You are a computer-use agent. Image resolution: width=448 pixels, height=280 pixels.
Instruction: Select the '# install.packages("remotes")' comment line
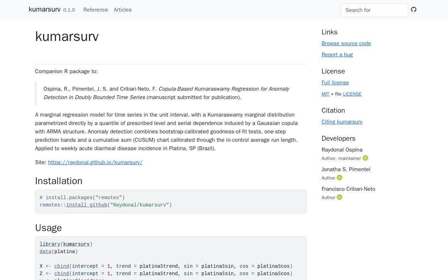pos(82,197)
